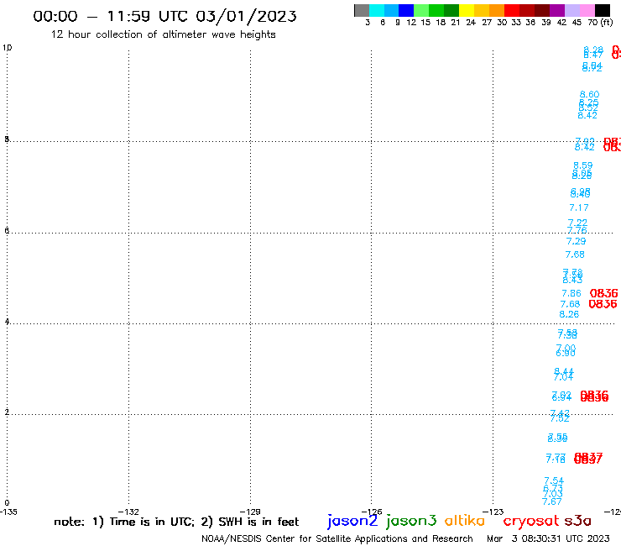
Task: Click the subtitle '12 hour collection of altimeter wave heights'
Action: 163,34
